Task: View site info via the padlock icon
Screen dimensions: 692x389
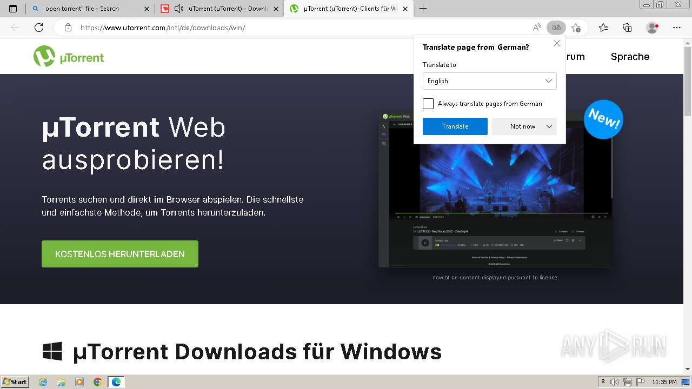Action: [x=68, y=28]
